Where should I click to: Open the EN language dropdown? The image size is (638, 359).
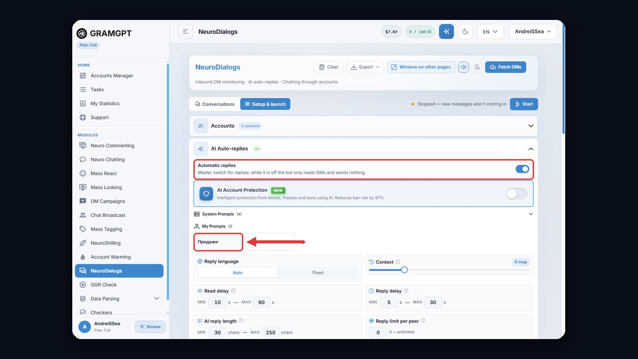click(490, 31)
